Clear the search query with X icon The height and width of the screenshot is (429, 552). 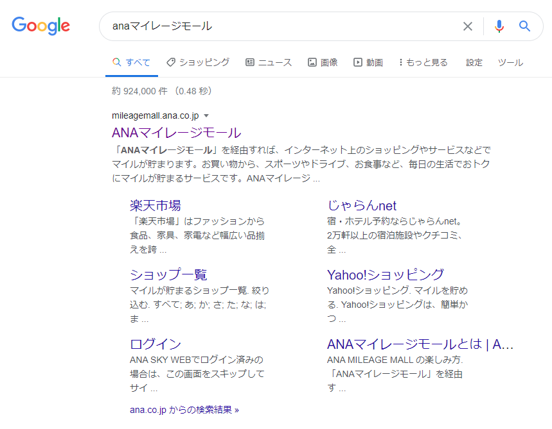pyautogui.click(x=467, y=26)
